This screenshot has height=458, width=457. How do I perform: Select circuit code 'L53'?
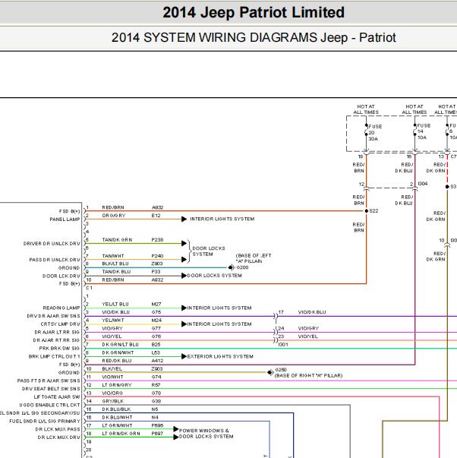[156, 353]
